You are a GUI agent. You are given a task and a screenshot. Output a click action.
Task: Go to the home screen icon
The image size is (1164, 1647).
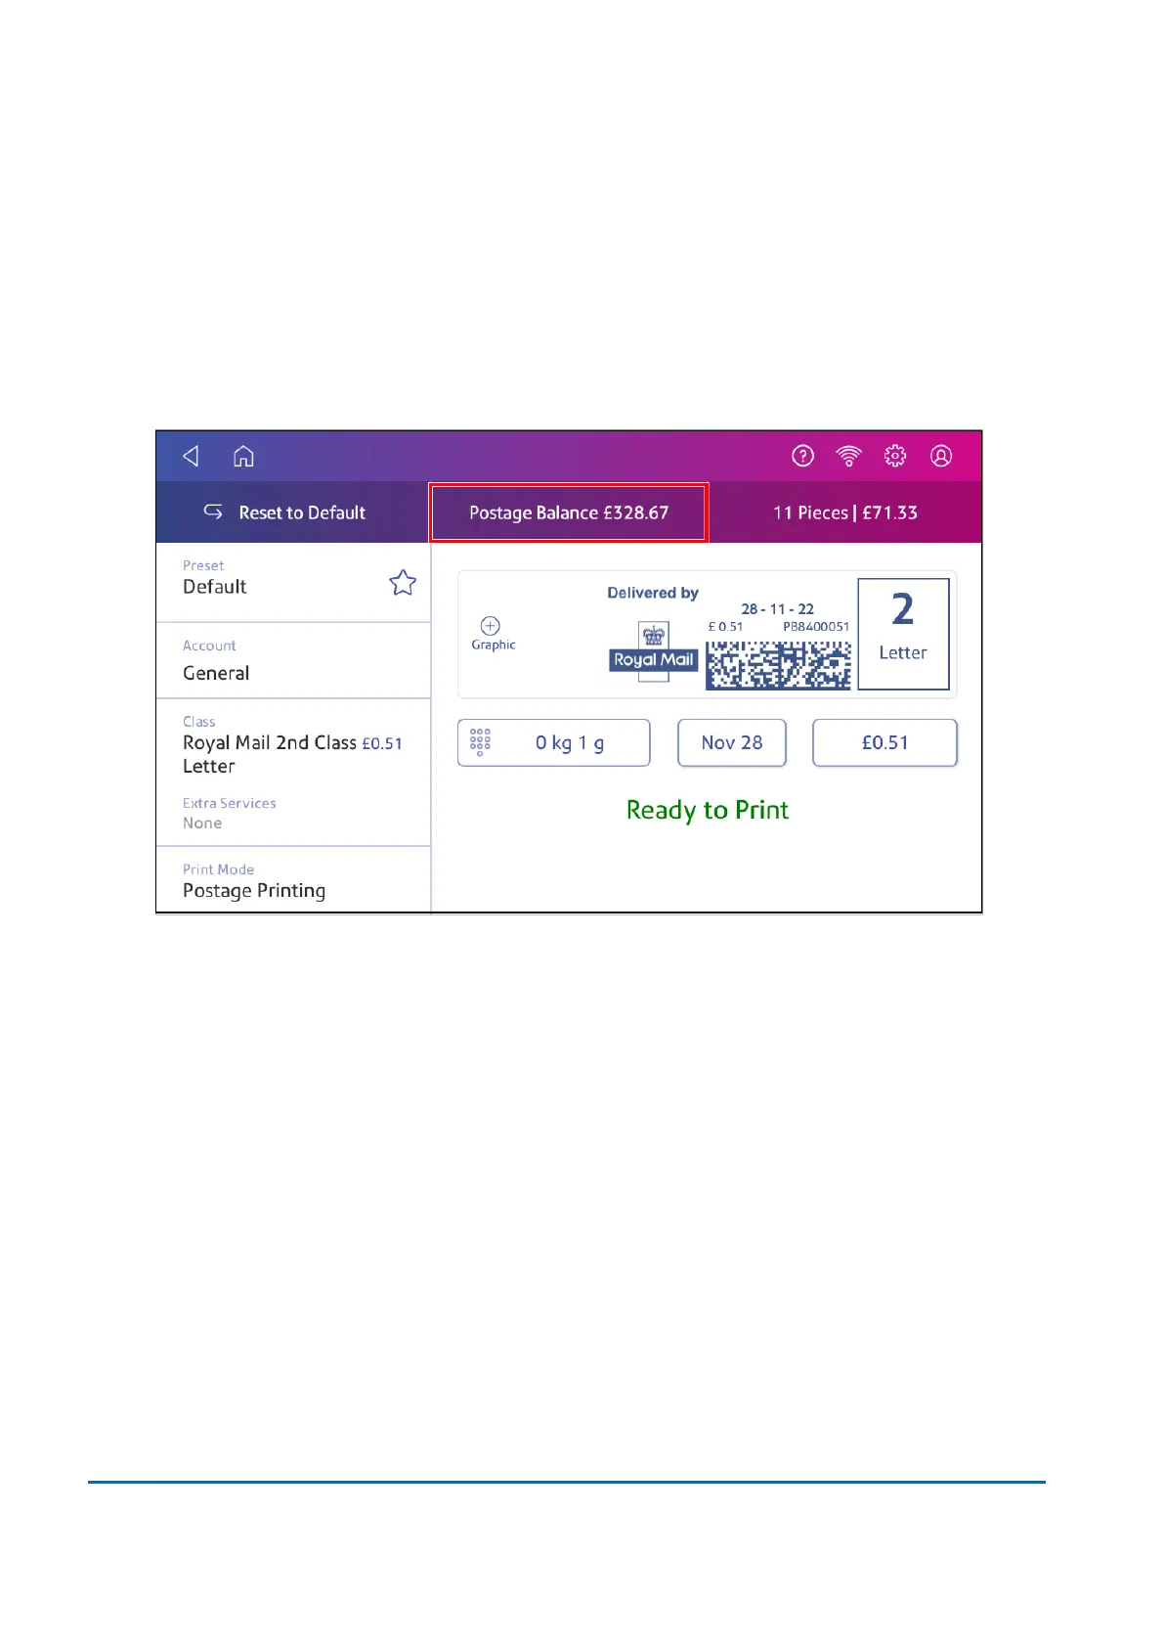point(243,456)
